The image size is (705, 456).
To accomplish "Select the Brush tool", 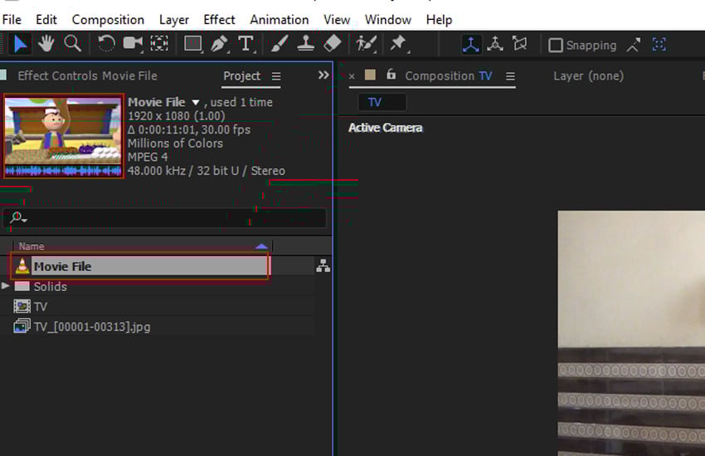I will (x=280, y=44).
